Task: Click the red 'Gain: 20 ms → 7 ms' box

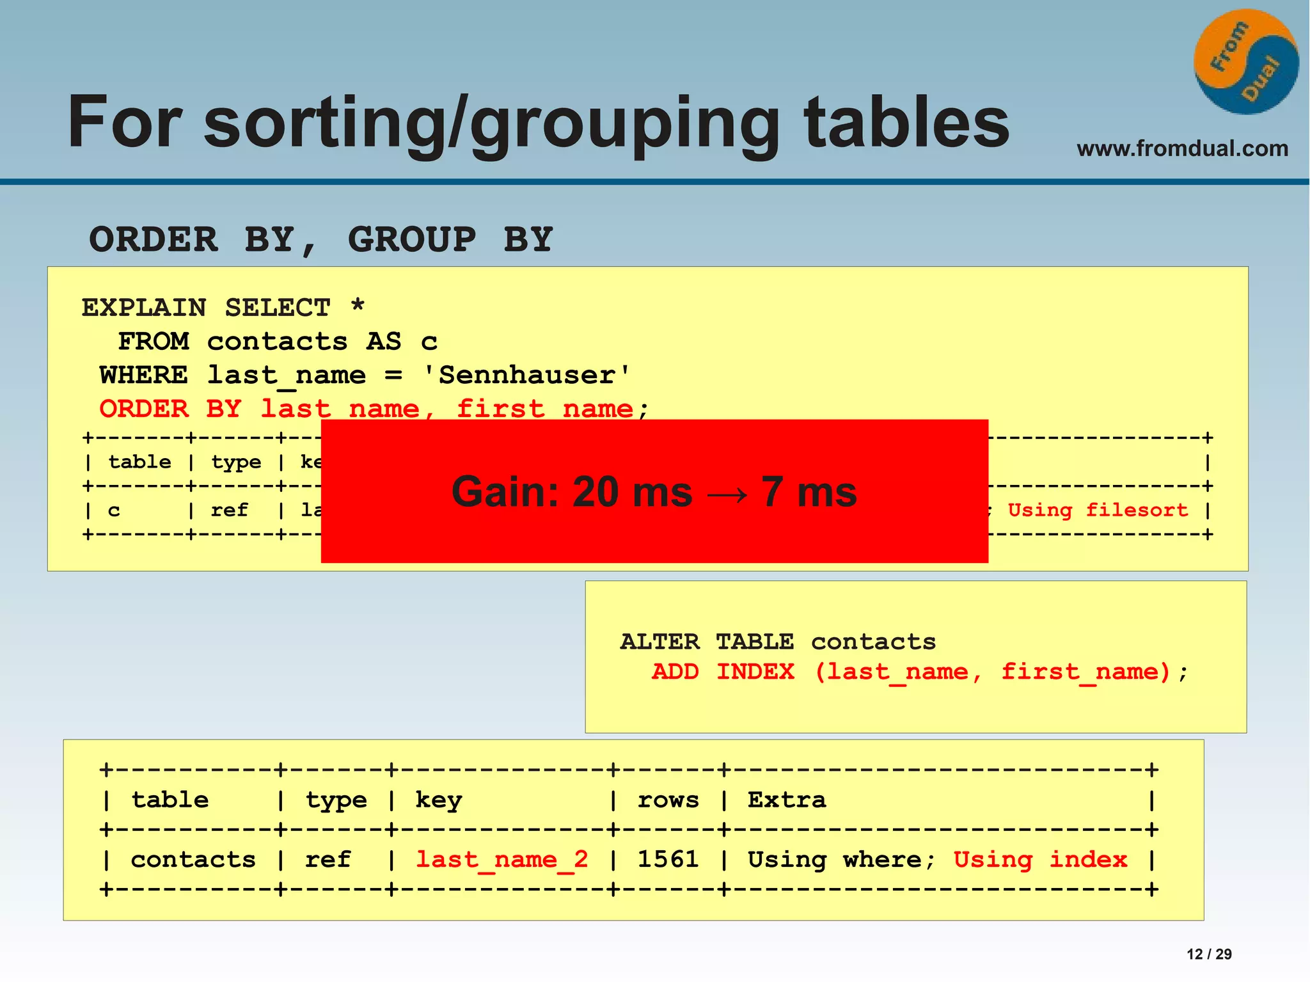Action: [654, 491]
